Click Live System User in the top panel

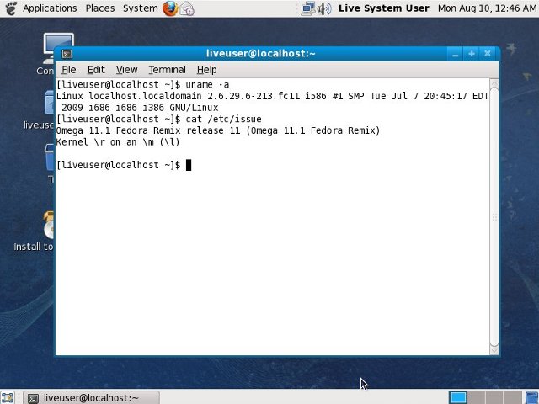pyautogui.click(x=384, y=8)
